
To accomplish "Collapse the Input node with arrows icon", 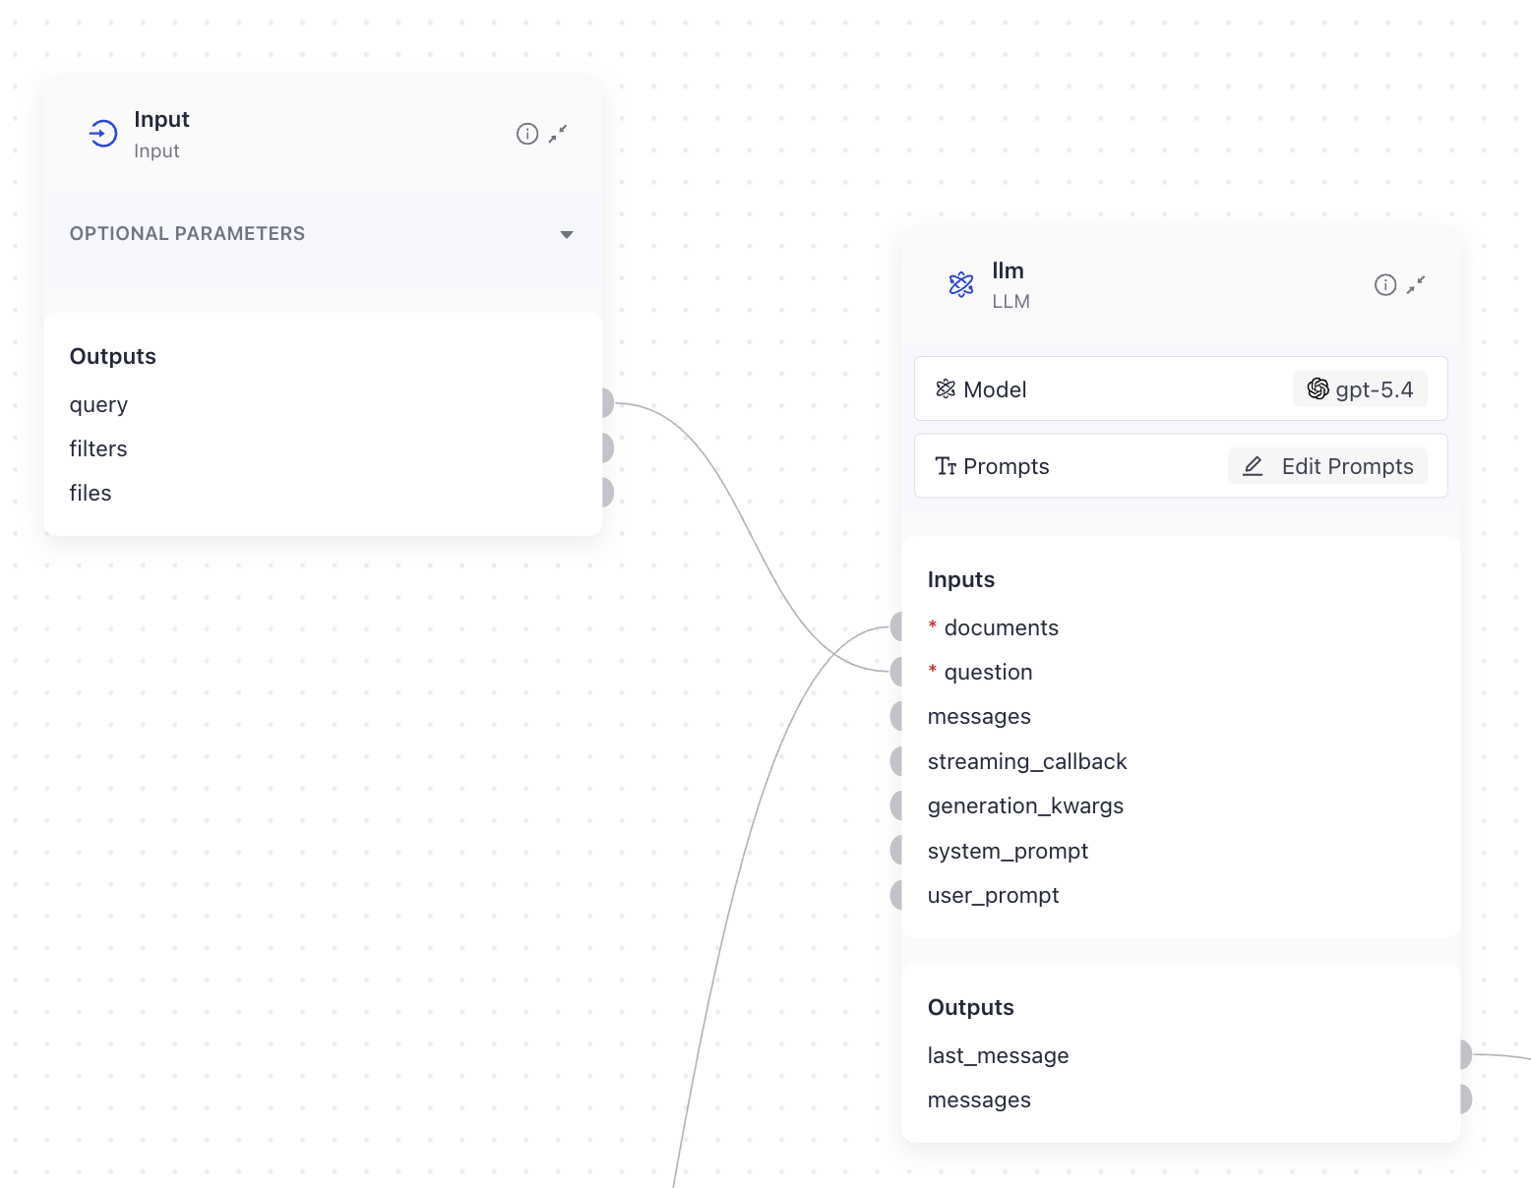I will click(x=558, y=134).
